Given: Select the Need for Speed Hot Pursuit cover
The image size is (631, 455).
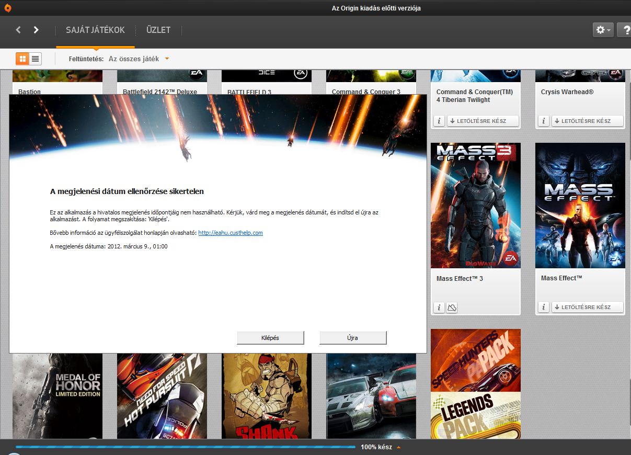Looking at the screenshot, I should click(x=162, y=396).
